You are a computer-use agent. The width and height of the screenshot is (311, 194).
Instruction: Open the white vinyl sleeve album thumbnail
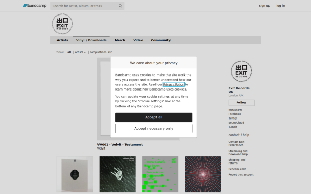click(x=75, y=174)
